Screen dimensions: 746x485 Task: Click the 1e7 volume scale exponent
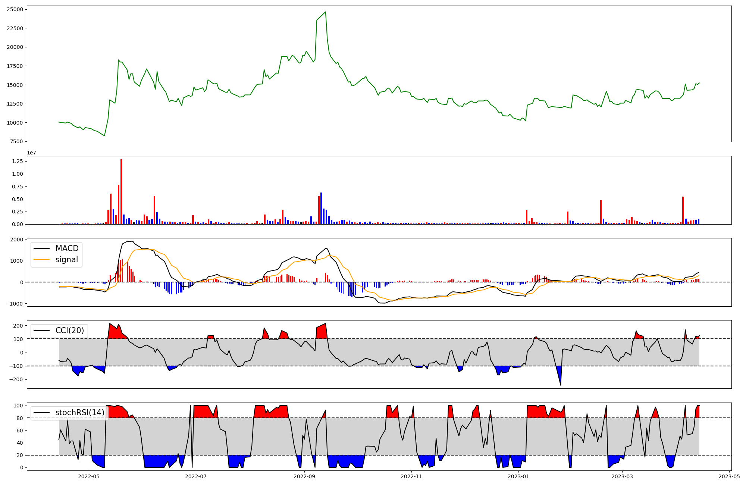[31, 153]
